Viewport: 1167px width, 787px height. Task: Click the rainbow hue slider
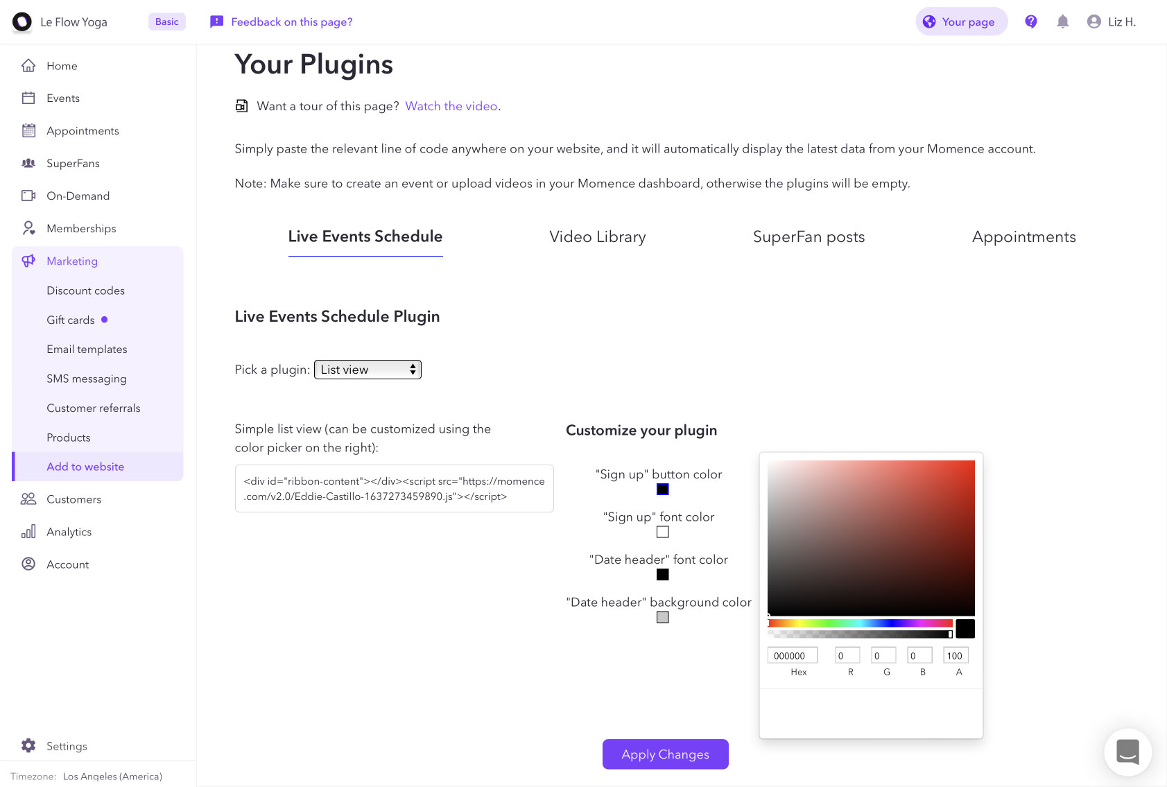click(860, 623)
